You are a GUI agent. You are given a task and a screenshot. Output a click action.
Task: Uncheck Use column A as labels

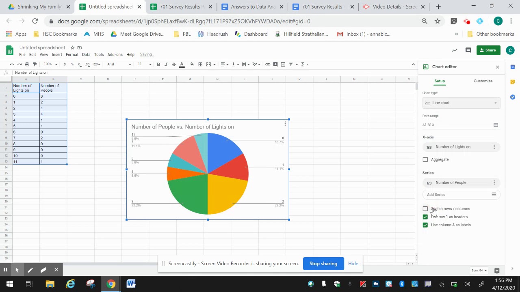(x=425, y=225)
